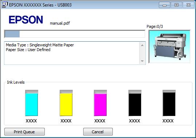Image resolution: width=196 pixels, height=138 pixels.
Task: Maximize the EPSON status window
Action: (176, 5)
